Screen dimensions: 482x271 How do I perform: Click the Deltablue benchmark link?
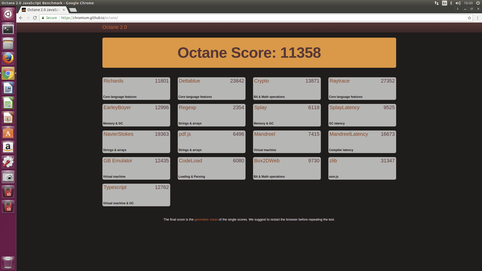(x=189, y=81)
